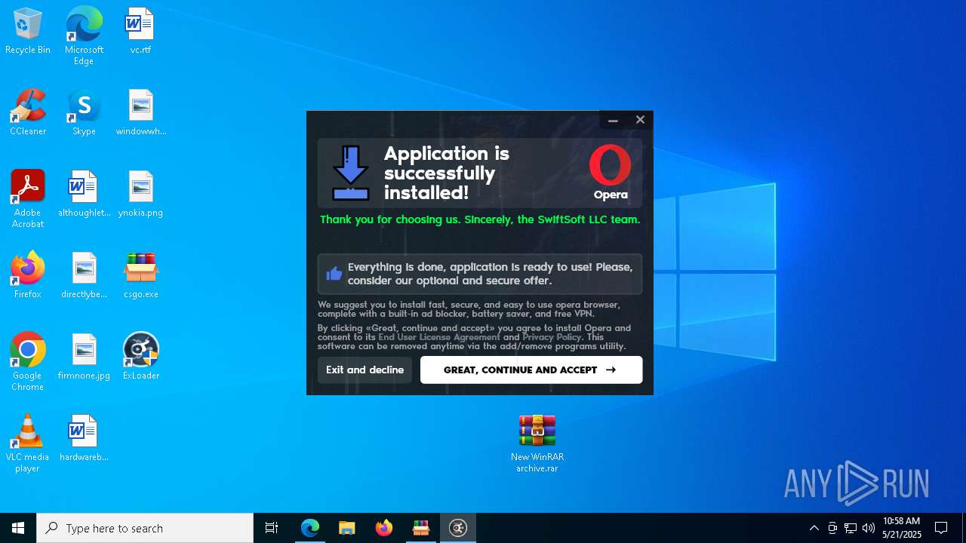Launch Edge from the taskbar
The height and width of the screenshot is (543, 966).
pos(310,528)
